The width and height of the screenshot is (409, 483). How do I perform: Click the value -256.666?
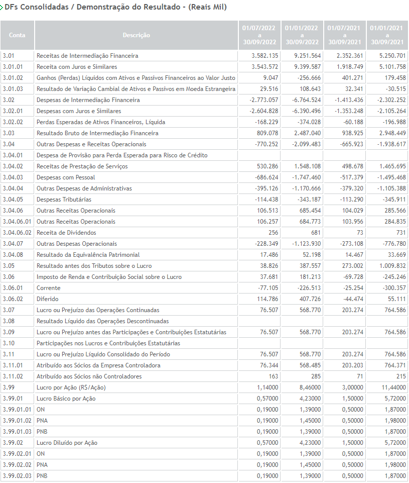point(309,78)
